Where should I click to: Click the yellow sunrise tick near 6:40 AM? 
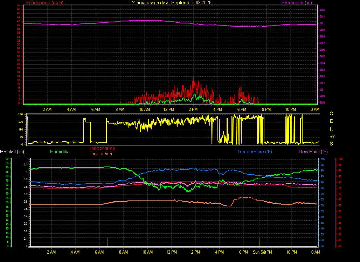107,242
